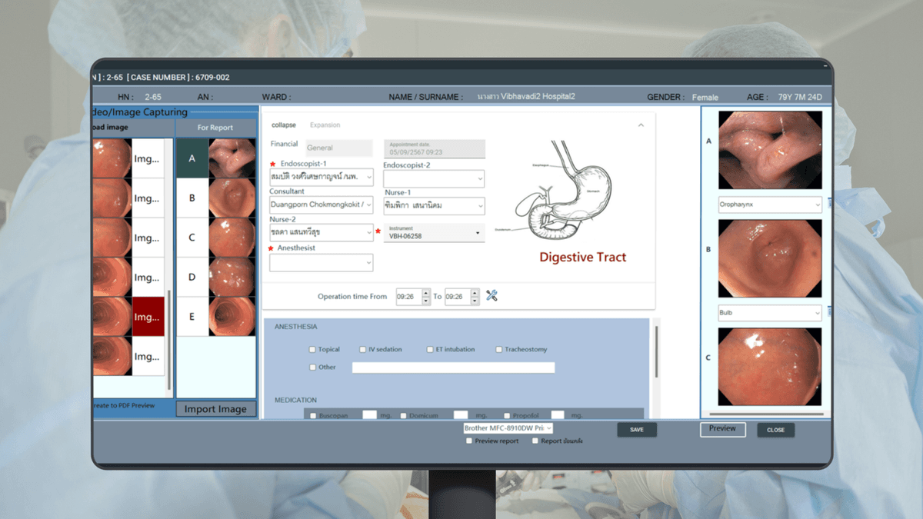
Task: Click the CLOSE button
Action: click(x=775, y=430)
